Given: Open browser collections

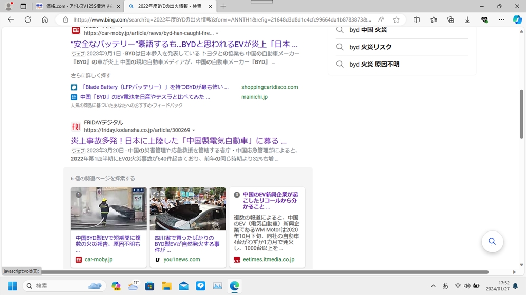Looking at the screenshot, I should pyautogui.click(x=450, y=20).
